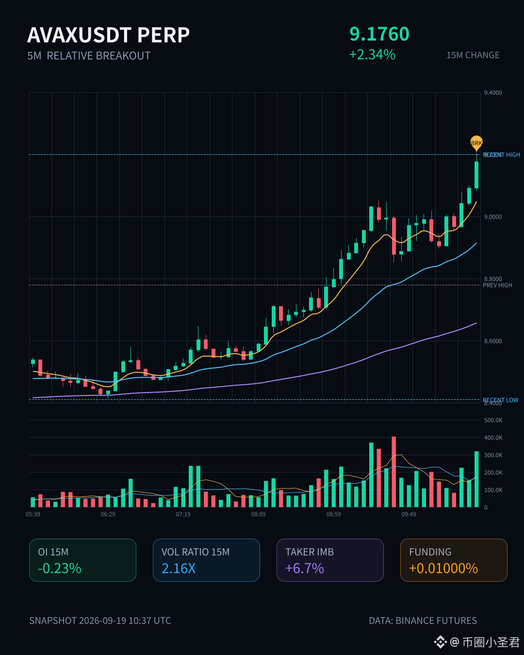Click the AVAXUSDT PERP title
This screenshot has height=655, width=524.
coord(109,35)
